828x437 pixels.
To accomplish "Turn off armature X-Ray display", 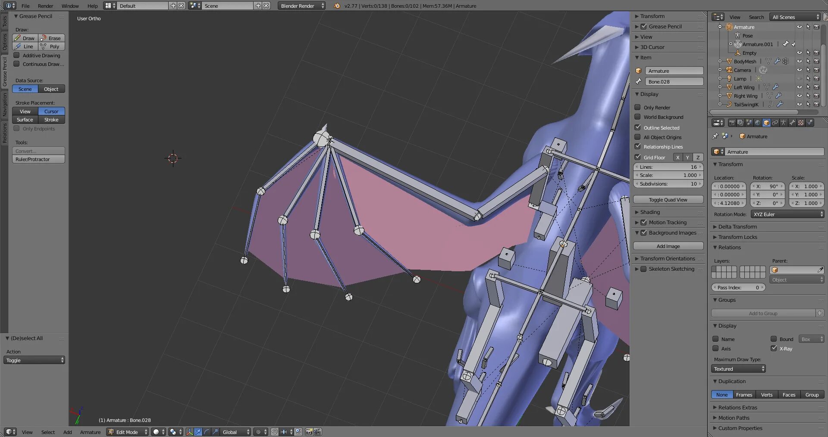I will [774, 348].
